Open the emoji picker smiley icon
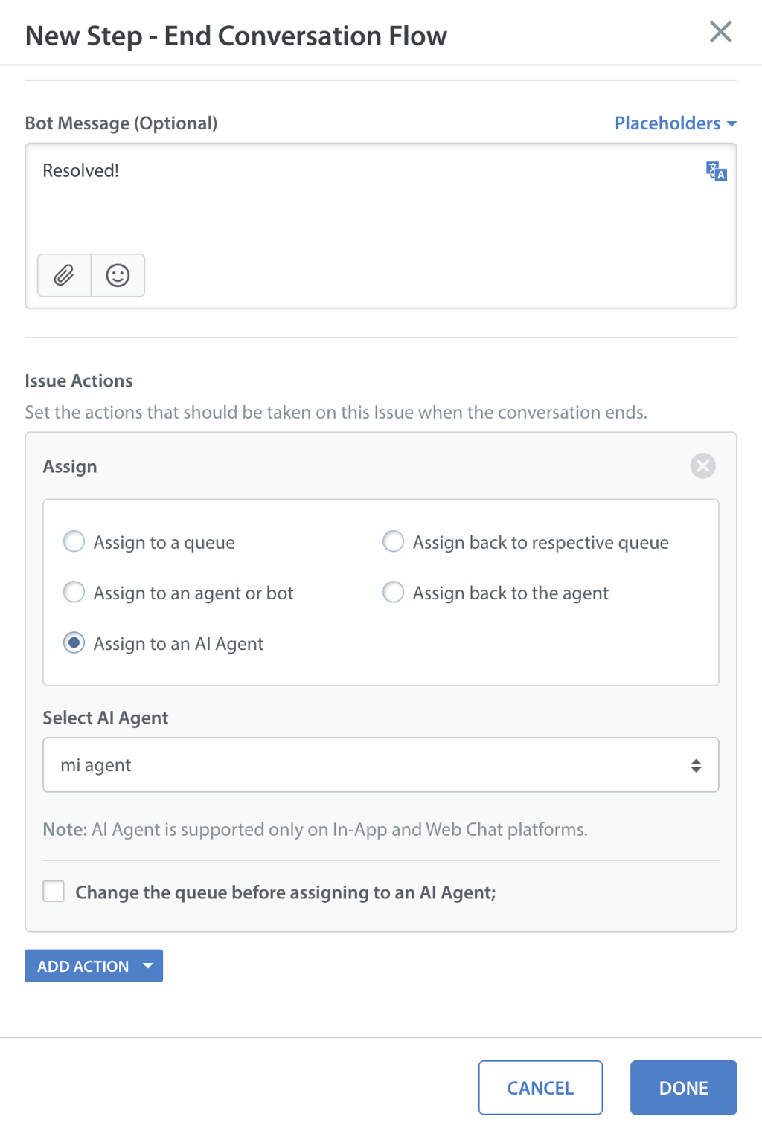Viewport: 762px width, 1137px height. point(118,275)
